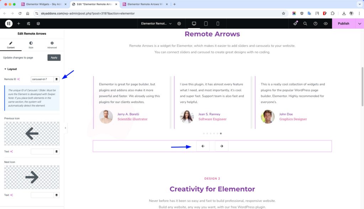Click the Previous Icon Text input field
The height and width of the screenshot is (209, 364).
[42, 152]
